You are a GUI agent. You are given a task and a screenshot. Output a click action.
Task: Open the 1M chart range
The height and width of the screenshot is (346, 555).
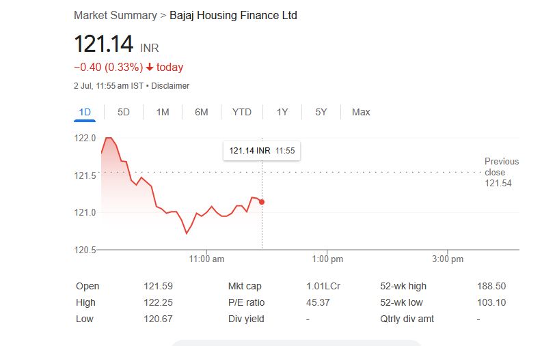(x=163, y=112)
